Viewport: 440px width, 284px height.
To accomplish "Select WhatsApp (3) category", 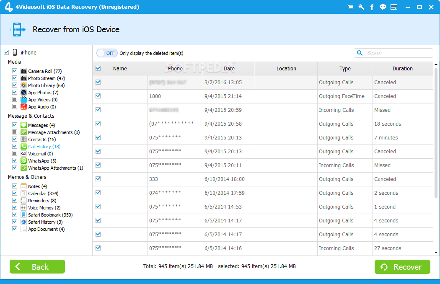I will point(42,161).
